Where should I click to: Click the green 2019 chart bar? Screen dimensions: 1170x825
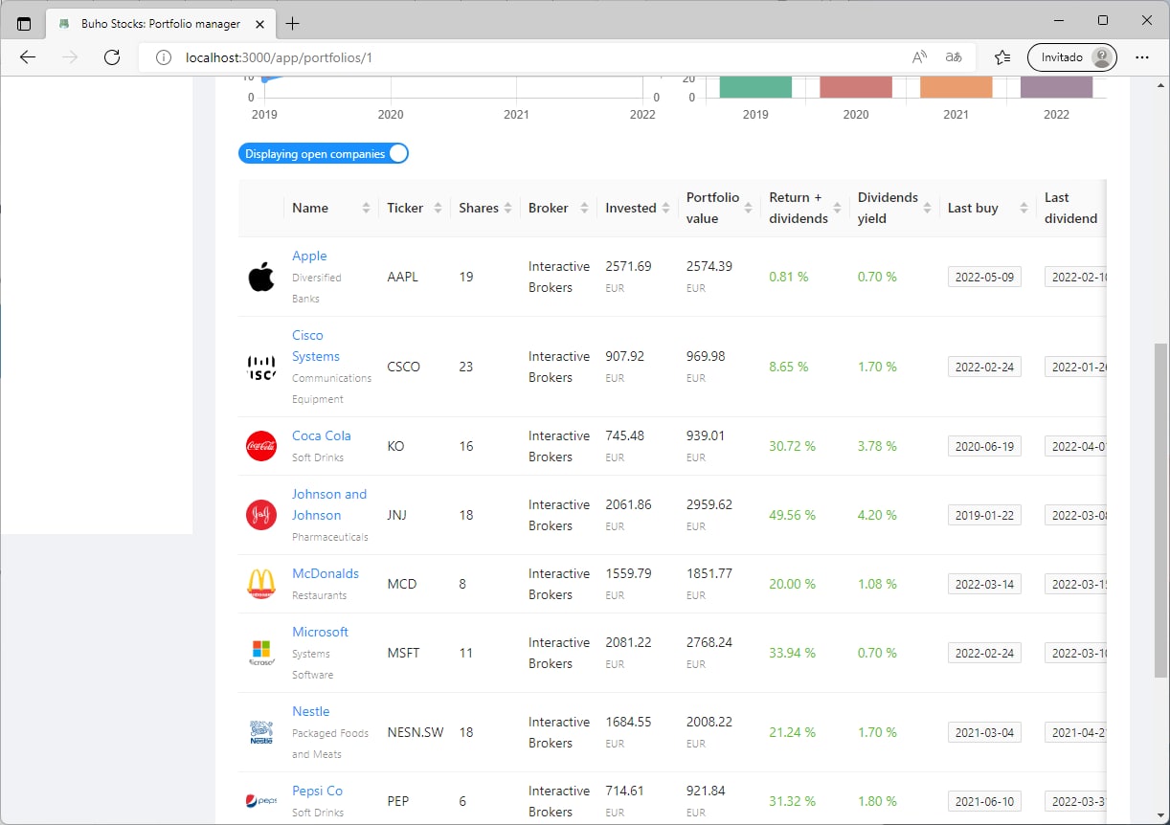coord(755,87)
